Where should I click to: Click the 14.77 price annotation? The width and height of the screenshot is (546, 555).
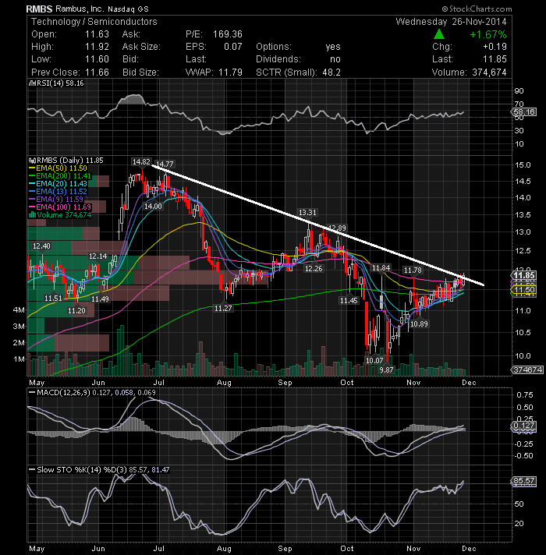pos(165,164)
